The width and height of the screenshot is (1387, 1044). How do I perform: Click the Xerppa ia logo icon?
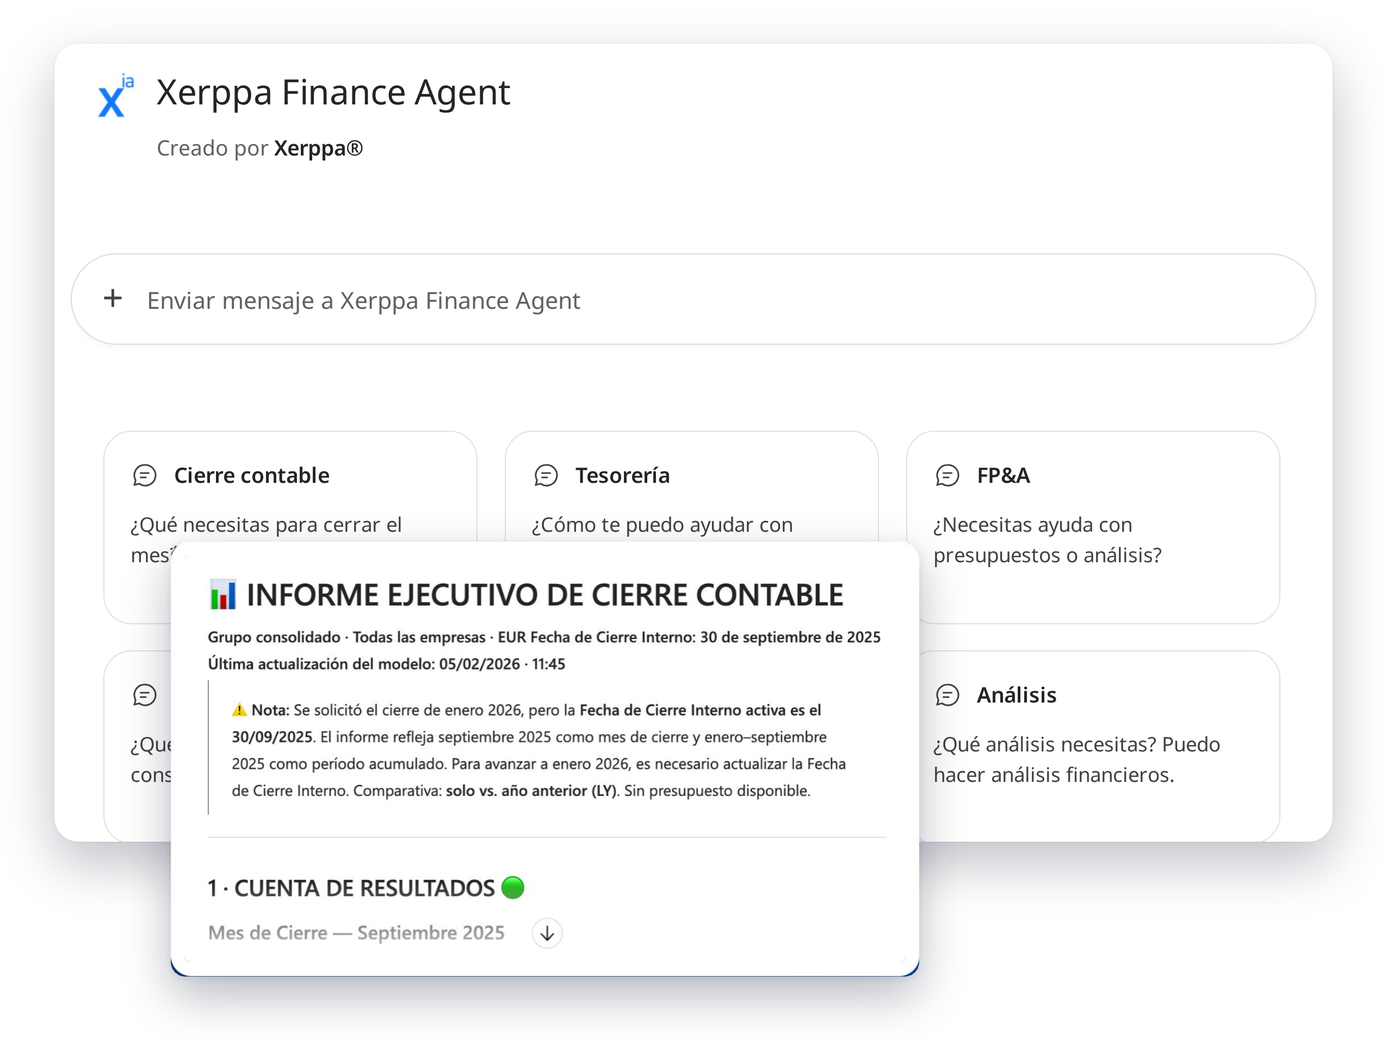tap(116, 95)
